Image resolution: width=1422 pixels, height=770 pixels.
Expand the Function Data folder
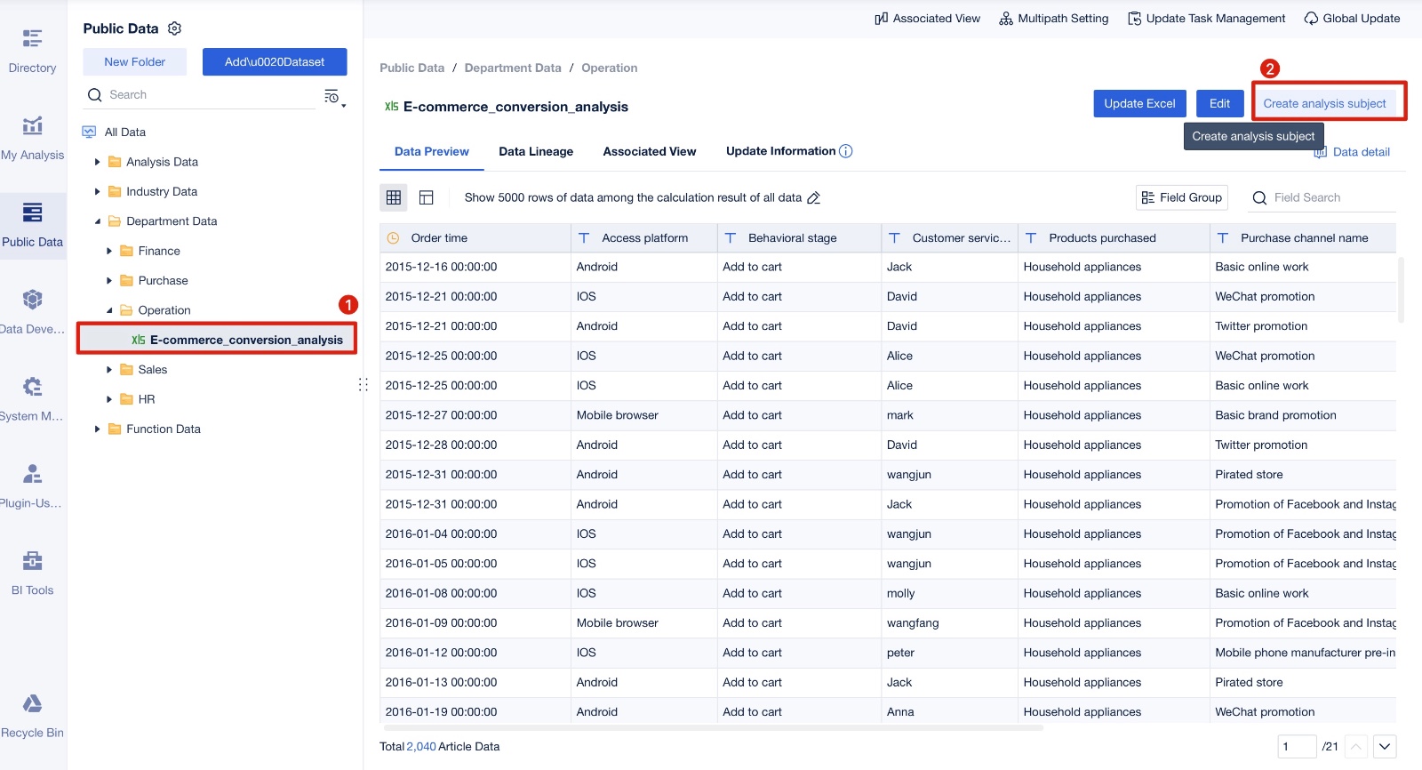(97, 429)
